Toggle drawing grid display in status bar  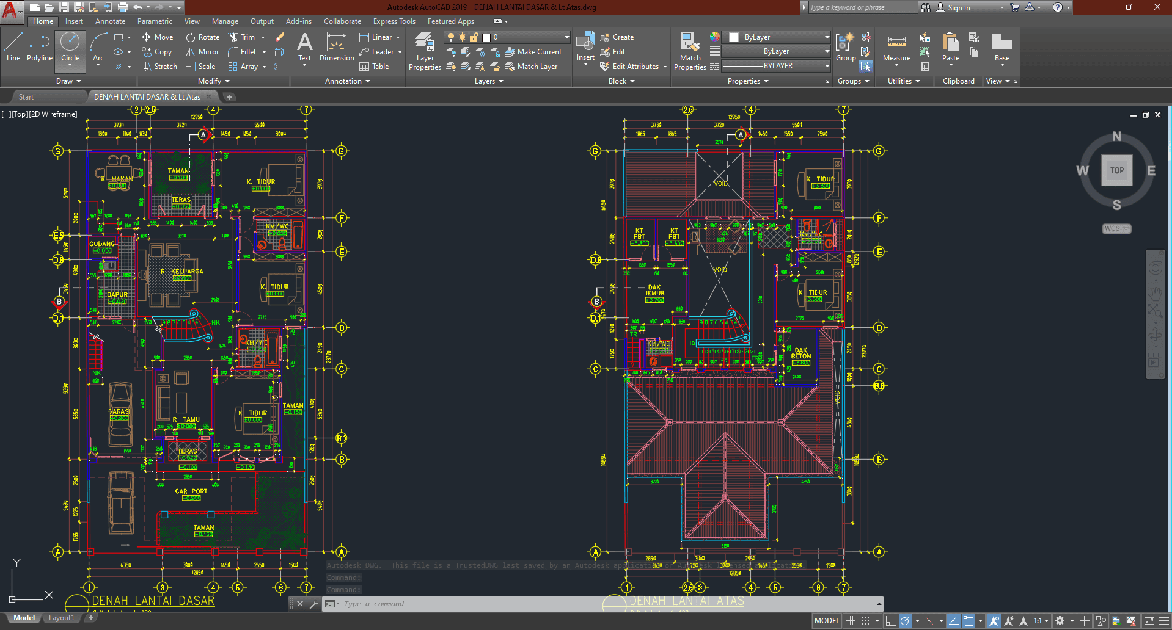pos(850,621)
